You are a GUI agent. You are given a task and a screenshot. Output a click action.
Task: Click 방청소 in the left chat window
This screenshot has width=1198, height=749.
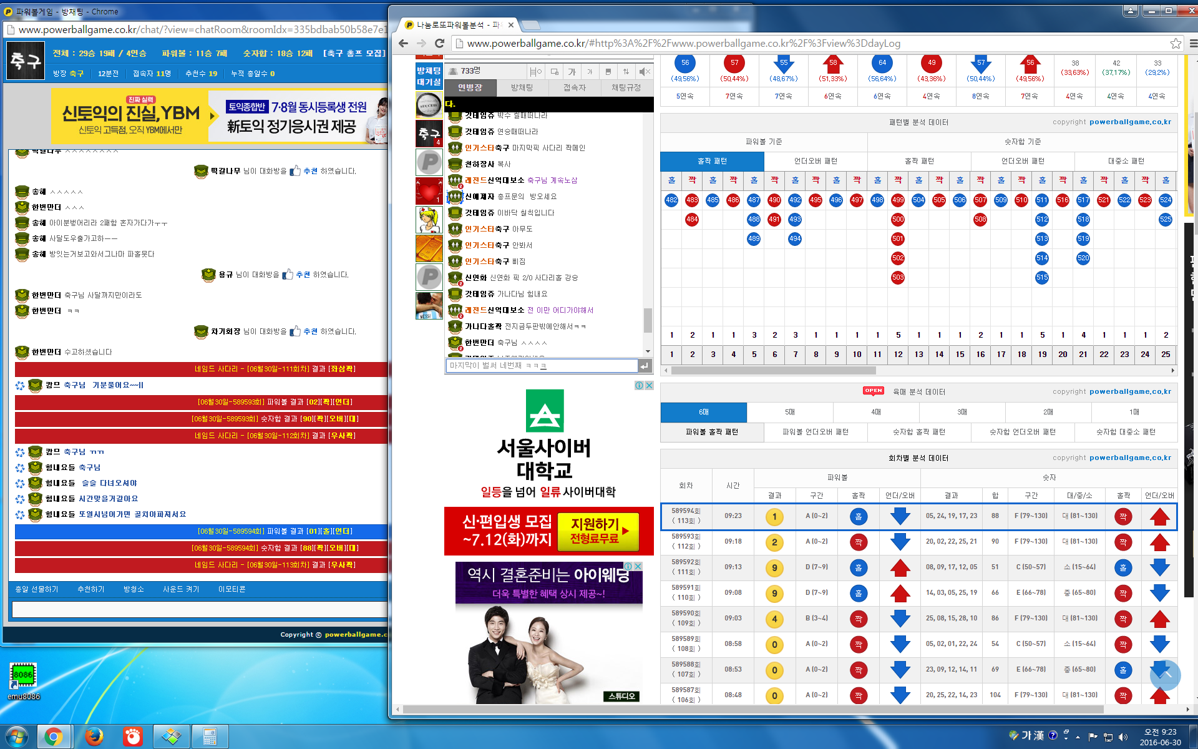point(134,589)
